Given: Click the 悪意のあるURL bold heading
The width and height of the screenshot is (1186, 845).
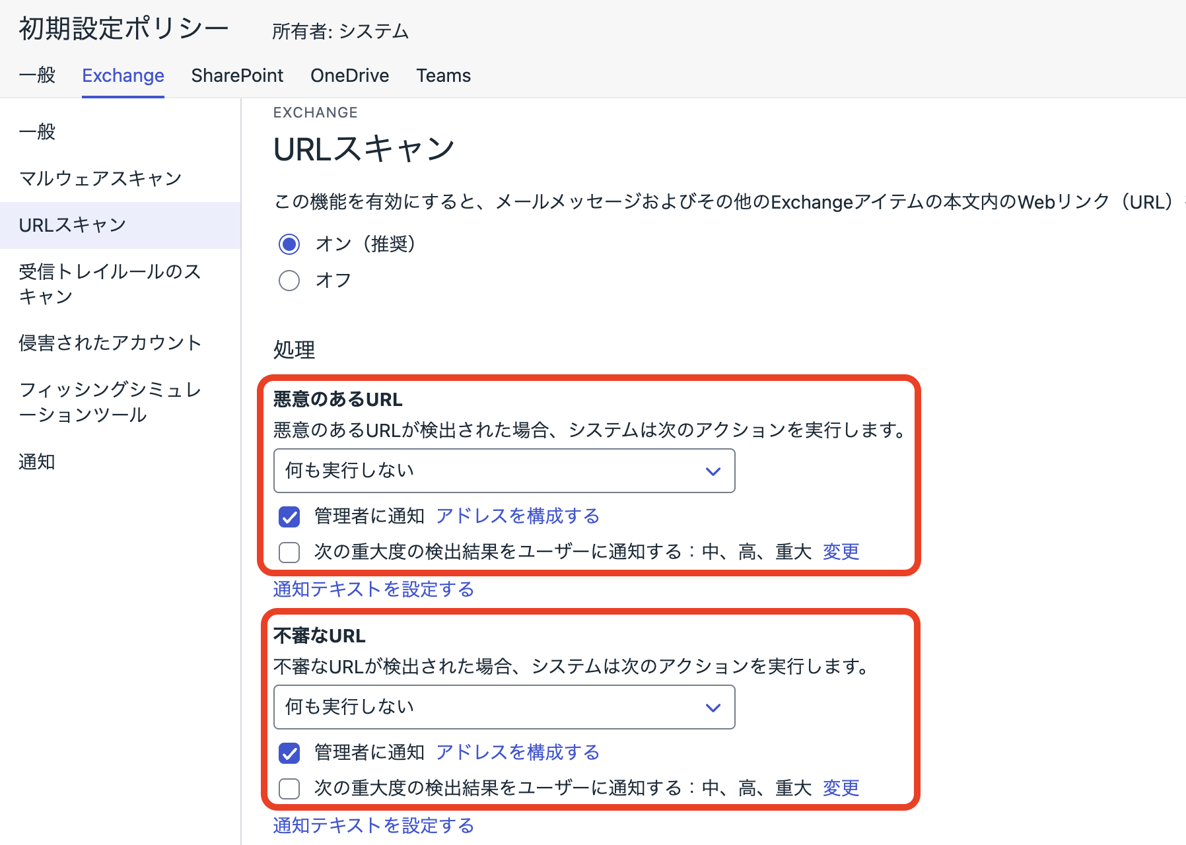Looking at the screenshot, I should point(338,399).
